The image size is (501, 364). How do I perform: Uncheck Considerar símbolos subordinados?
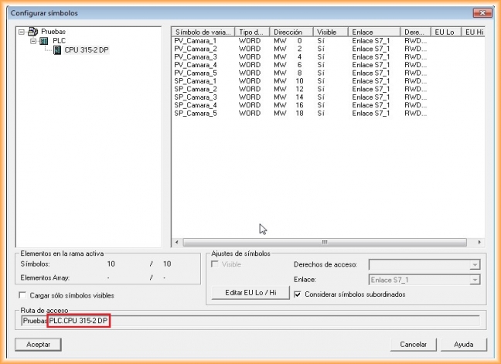[298, 294]
